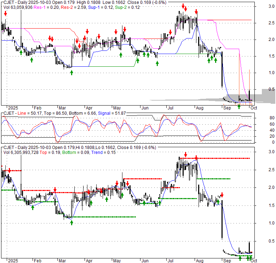276x263 pixels.
Task: Click the Jul label under the top chart
Action: pyautogui.click(x=170, y=108)
